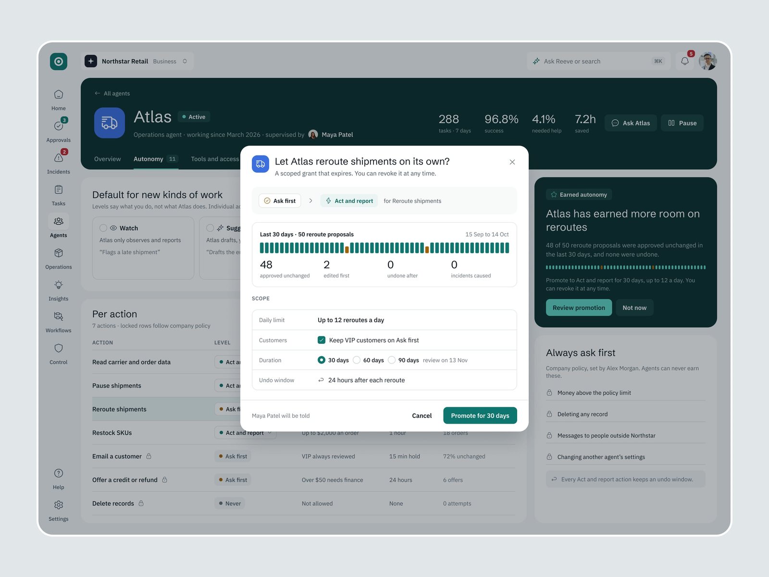Open Reroute shipments level dropdown
Image resolution: width=769 pixels, height=577 pixels.
coord(228,409)
